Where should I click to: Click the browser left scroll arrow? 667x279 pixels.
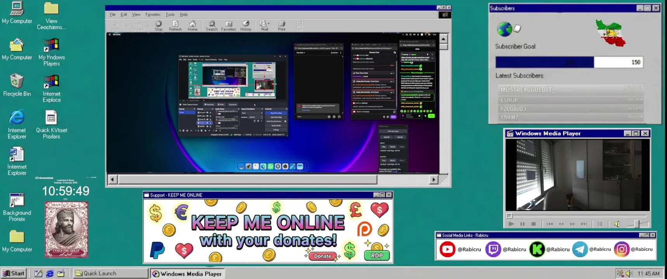click(x=113, y=179)
